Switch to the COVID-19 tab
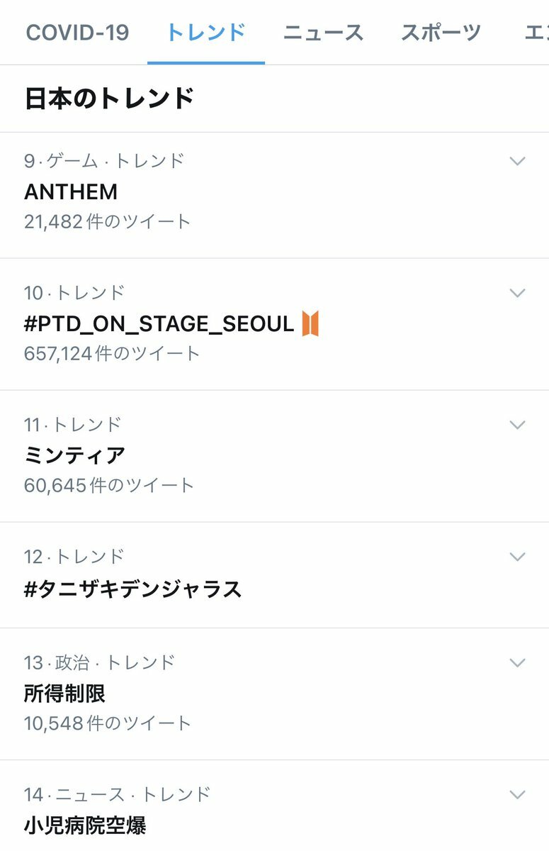The width and height of the screenshot is (549, 851). pyautogui.click(x=77, y=33)
